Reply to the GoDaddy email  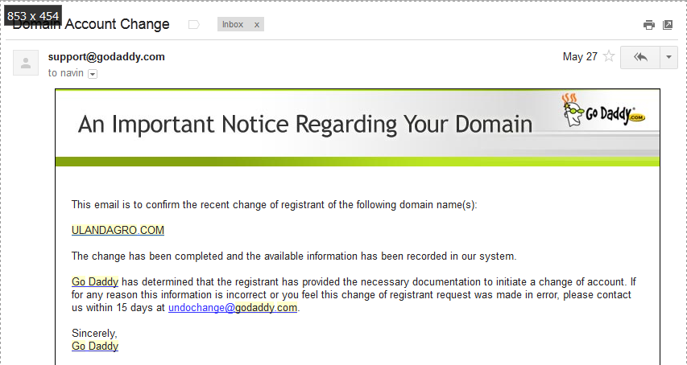640,57
